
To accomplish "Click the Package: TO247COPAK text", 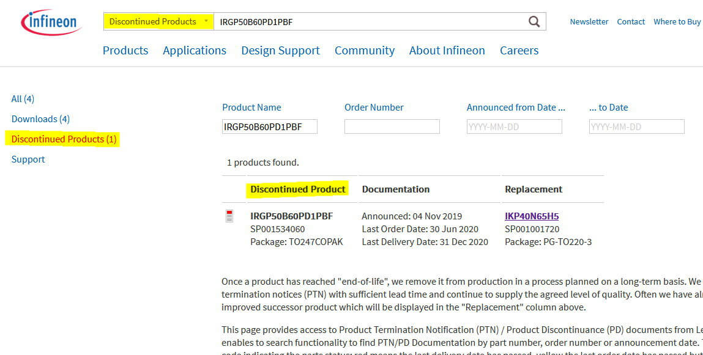I will (x=296, y=242).
